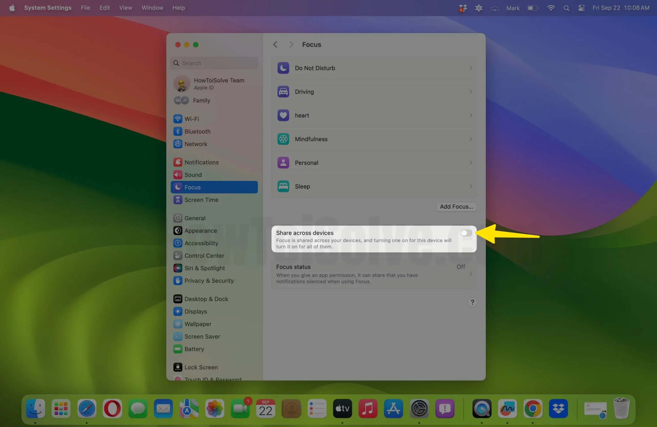Open Appearance settings
This screenshot has height=427, width=657.
click(x=214, y=231)
